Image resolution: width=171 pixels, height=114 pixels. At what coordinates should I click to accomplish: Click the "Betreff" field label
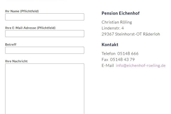[x=11, y=44]
